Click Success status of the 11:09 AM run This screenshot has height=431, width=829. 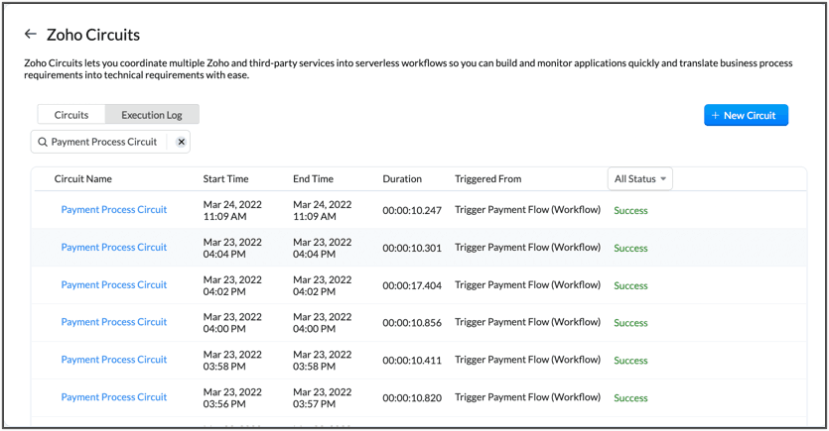[x=630, y=211]
